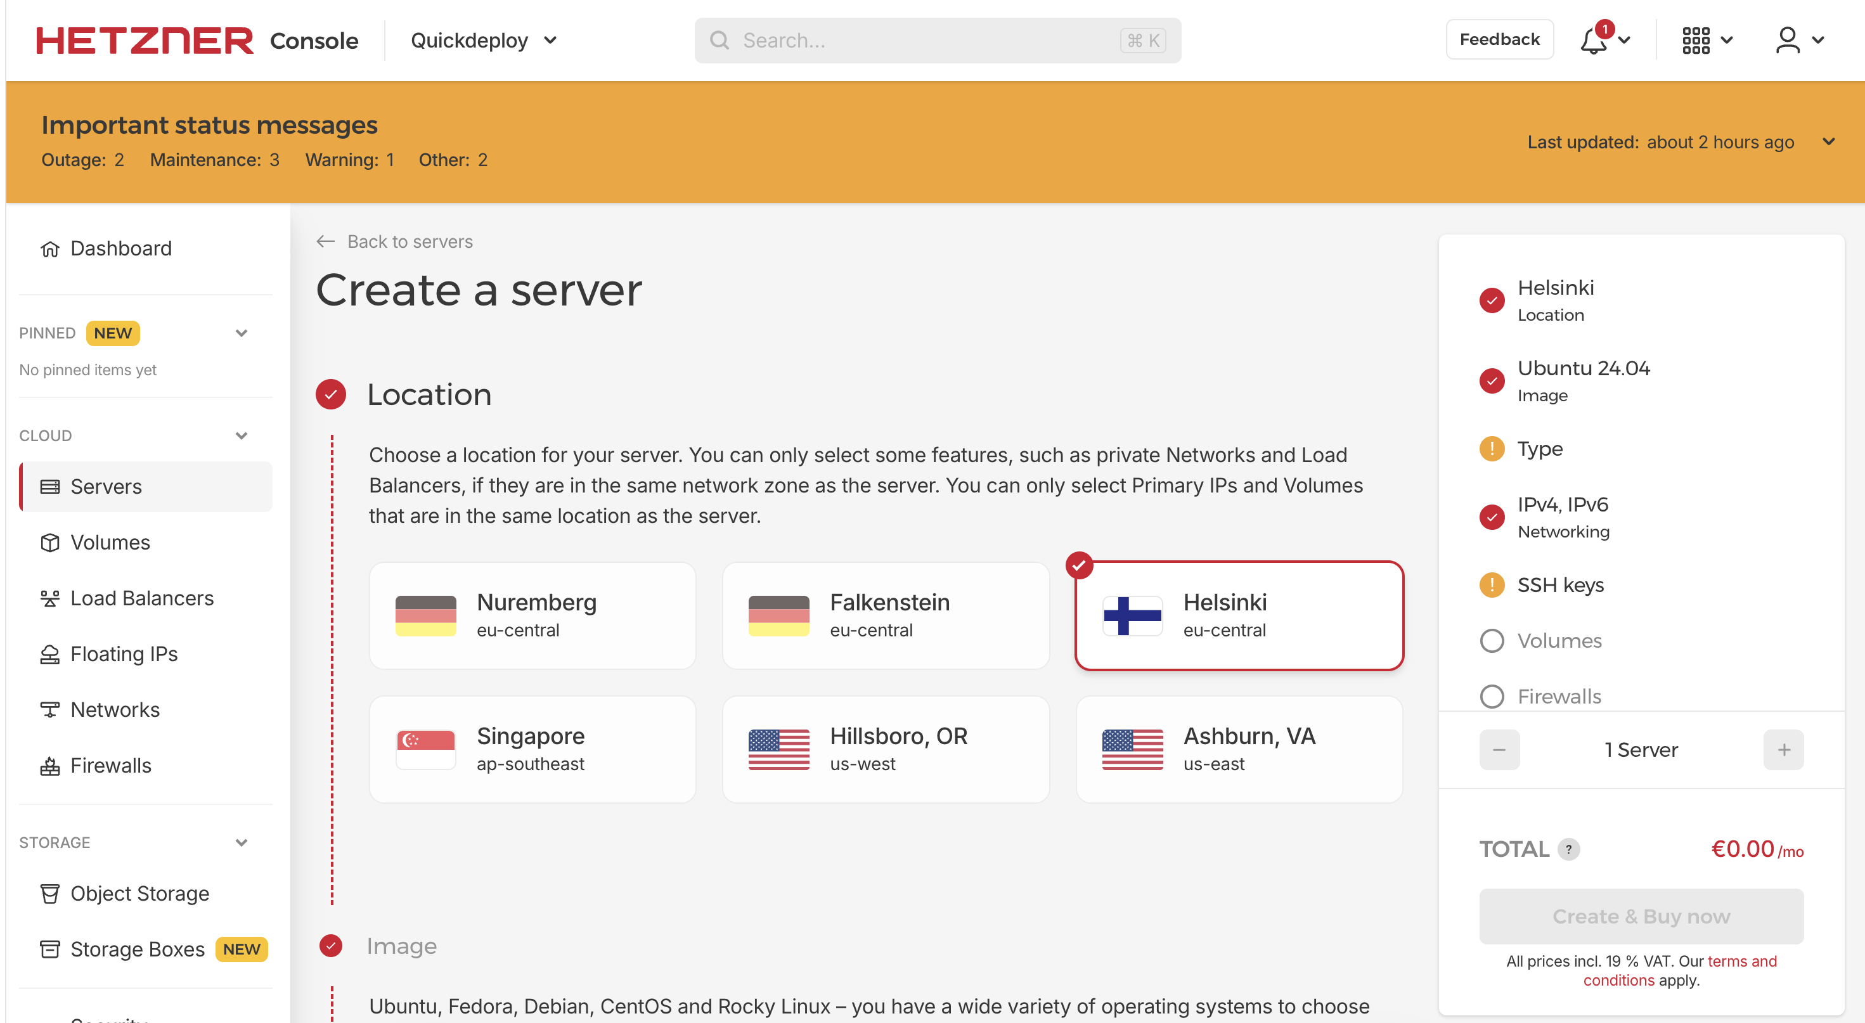Collapse the CLOUD sidebar section
1865x1023 pixels.
pos(241,435)
